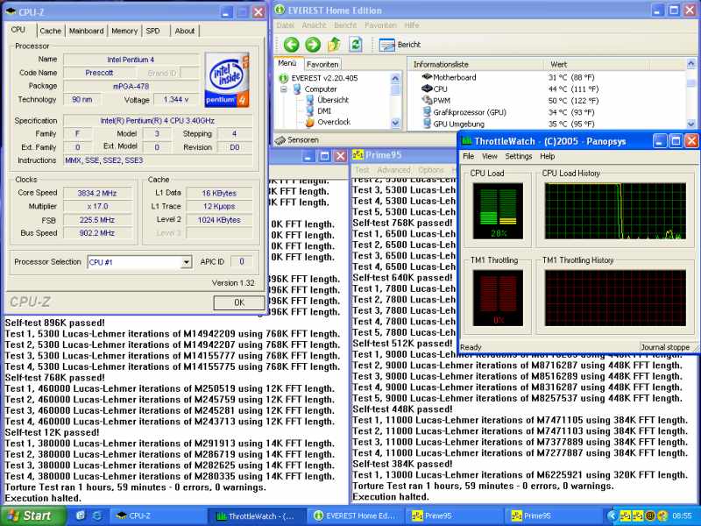This screenshot has width=701, height=526.
Task: Select the Grafikprozessor (GPU) icon
Action: coord(427,112)
